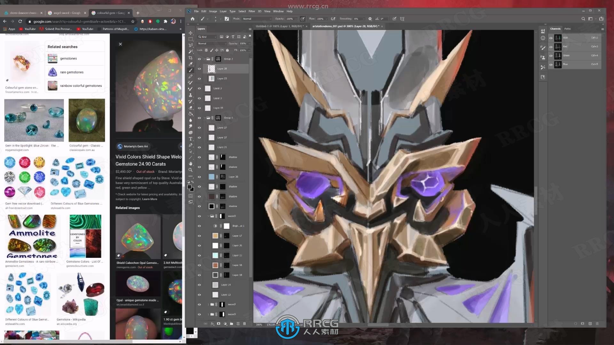Open Moriarty's Gem Art source link
Screen dimensions: 614x345
click(x=136, y=146)
